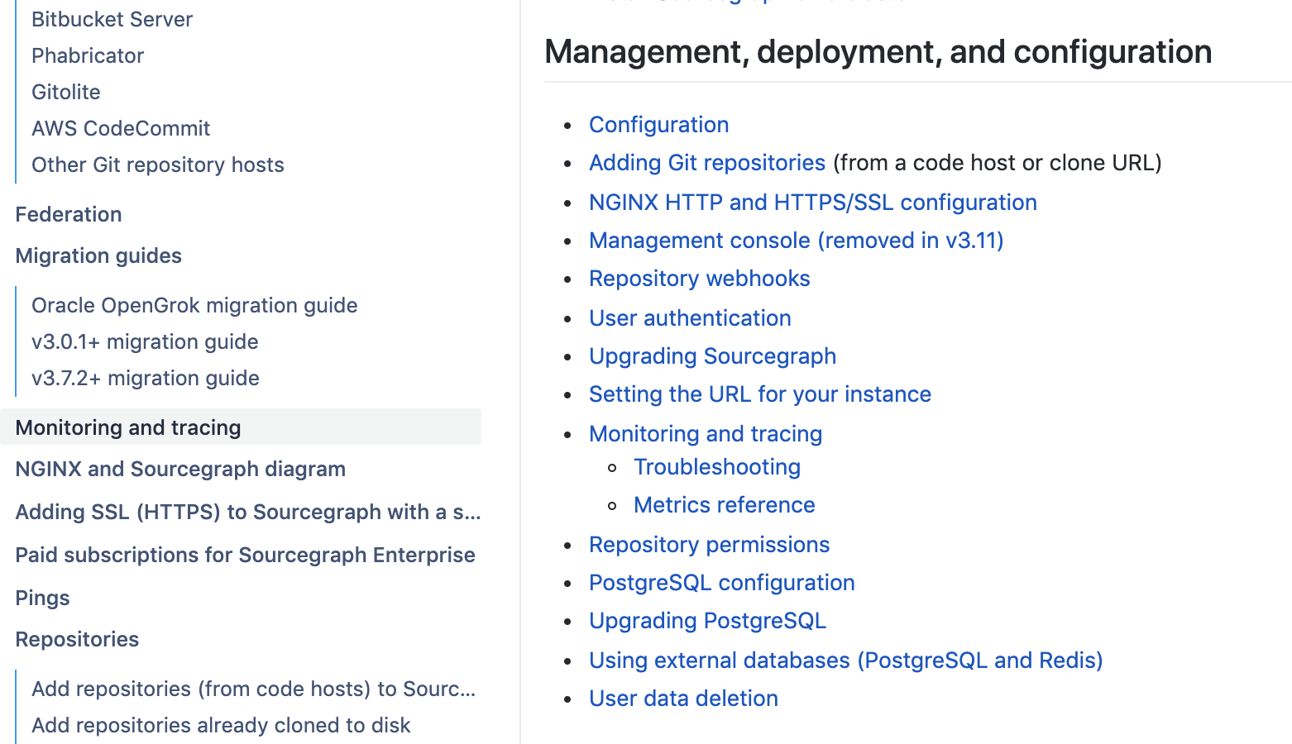1292x744 pixels.
Task: Open Phabricator sidebar page
Action: (x=88, y=55)
